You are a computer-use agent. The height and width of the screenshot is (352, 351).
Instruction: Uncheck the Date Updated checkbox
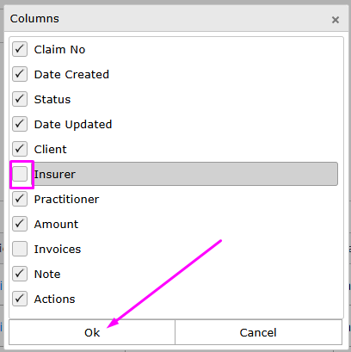(20, 124)
